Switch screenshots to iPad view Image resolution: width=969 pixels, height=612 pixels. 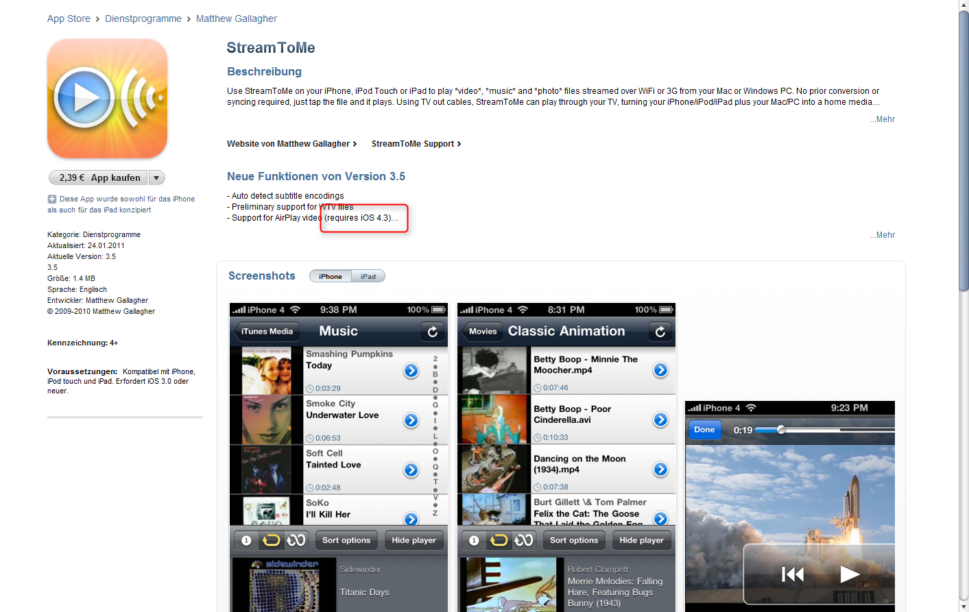368,276
